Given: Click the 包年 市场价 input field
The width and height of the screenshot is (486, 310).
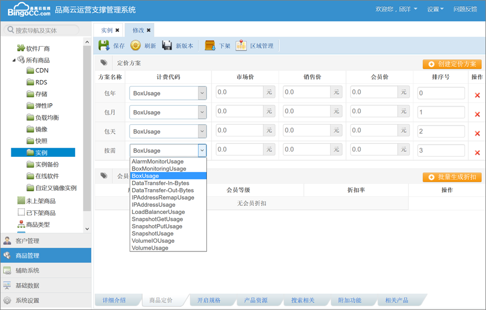Looking at the screenshot, I should 239,92.
